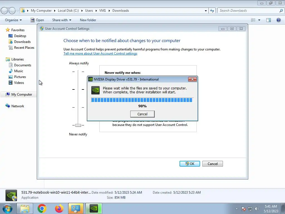The height and width of the screenshot is (214, 285).
Task: Click Date modified 5/12/2023 5:24 AM value
Action: coord(128,192)
